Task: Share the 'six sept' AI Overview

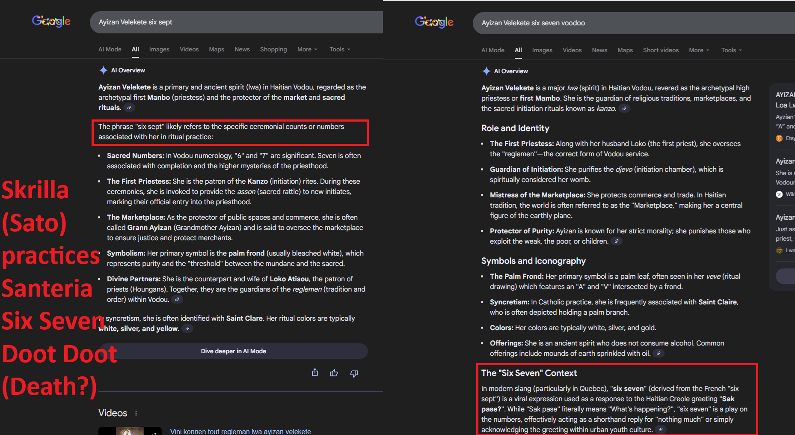Action: (315, 372)
